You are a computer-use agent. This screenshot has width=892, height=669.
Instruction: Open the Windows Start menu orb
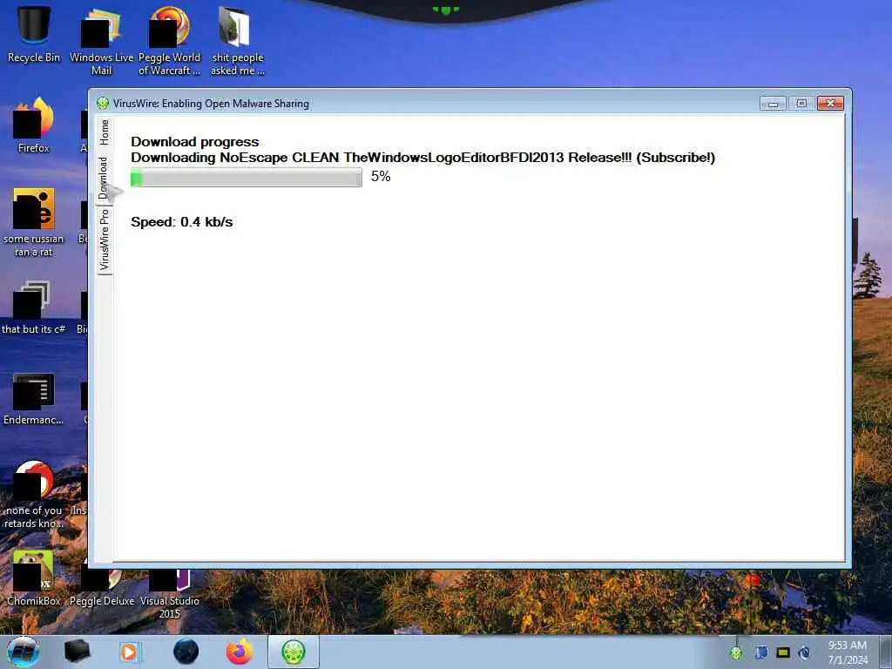click(24, 652)
